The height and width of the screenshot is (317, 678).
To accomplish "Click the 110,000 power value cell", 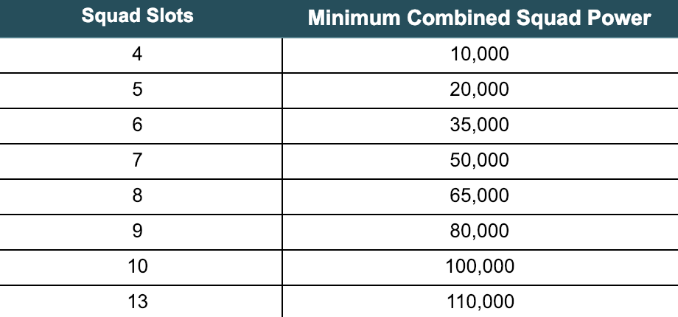I will click(x=480, y=302).
